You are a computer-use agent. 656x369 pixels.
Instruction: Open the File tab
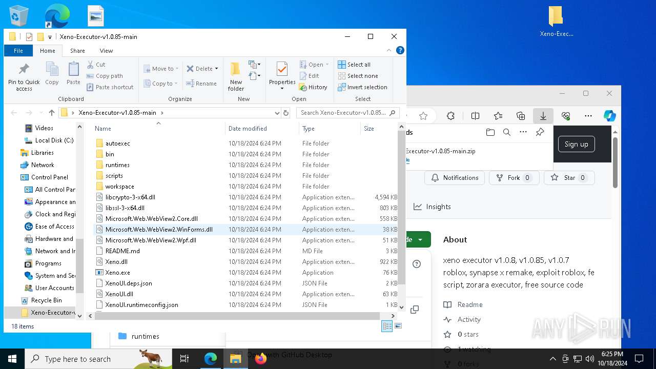18,51
